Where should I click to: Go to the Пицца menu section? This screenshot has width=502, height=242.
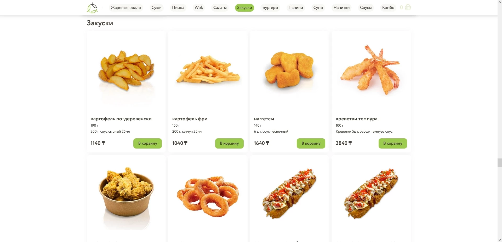178,8
